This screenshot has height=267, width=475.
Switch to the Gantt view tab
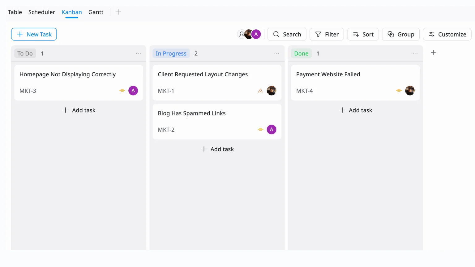tap(96, 12)
